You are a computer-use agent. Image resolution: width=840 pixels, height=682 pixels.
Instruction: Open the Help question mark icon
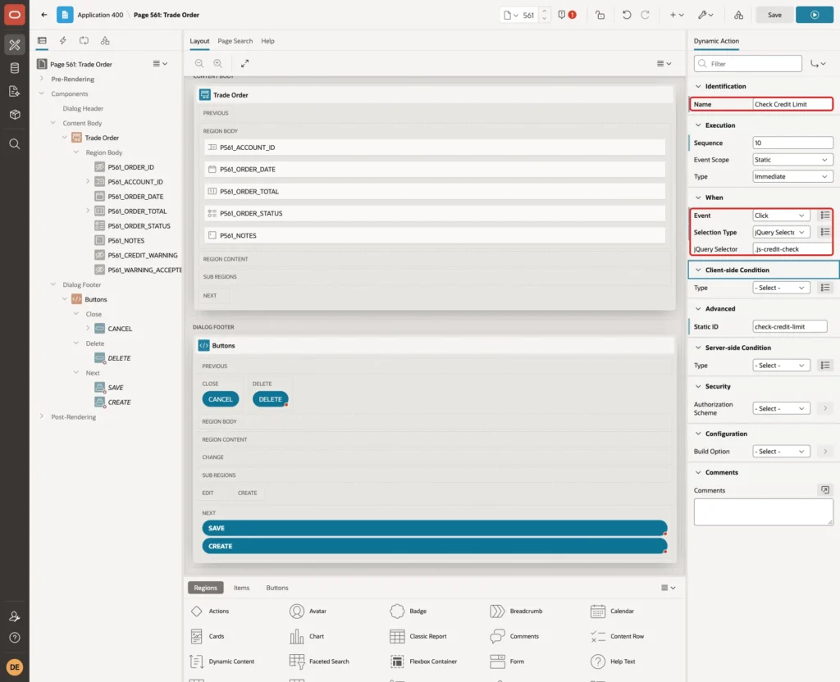pyautogui.click(x=15, y=638)
